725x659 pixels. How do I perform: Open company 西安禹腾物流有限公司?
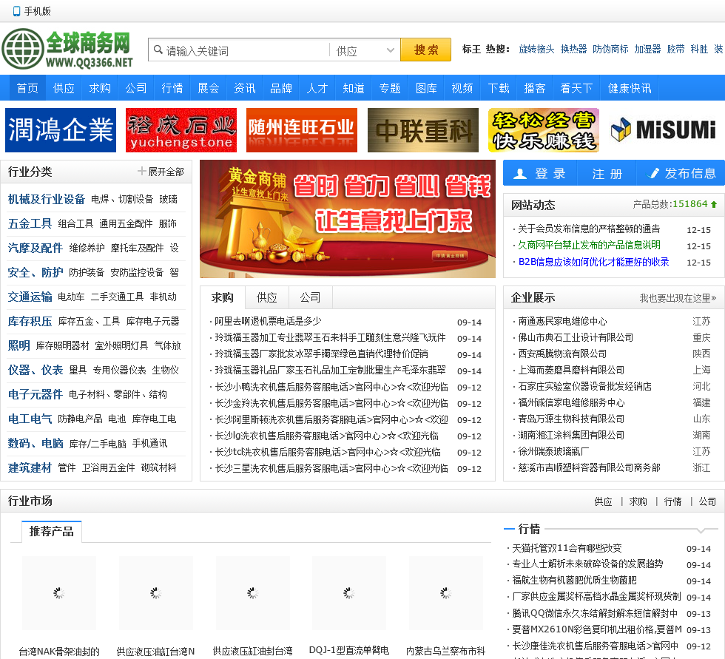562,354
